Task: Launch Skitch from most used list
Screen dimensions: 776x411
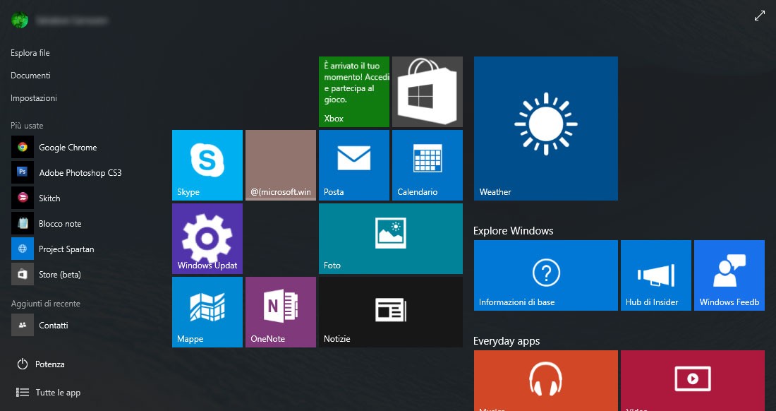Action: [36, 198]
